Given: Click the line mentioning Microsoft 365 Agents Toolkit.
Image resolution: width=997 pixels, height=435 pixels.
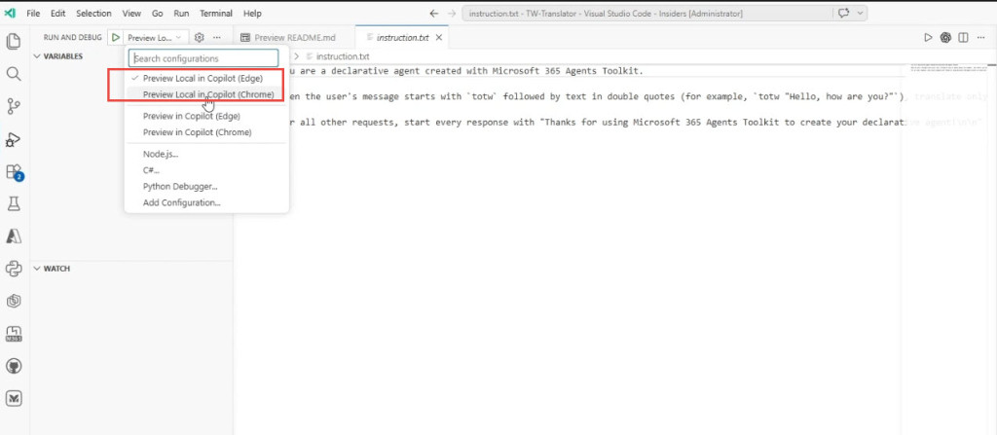Looking at the screenshot, I should (x=468, y=71).
